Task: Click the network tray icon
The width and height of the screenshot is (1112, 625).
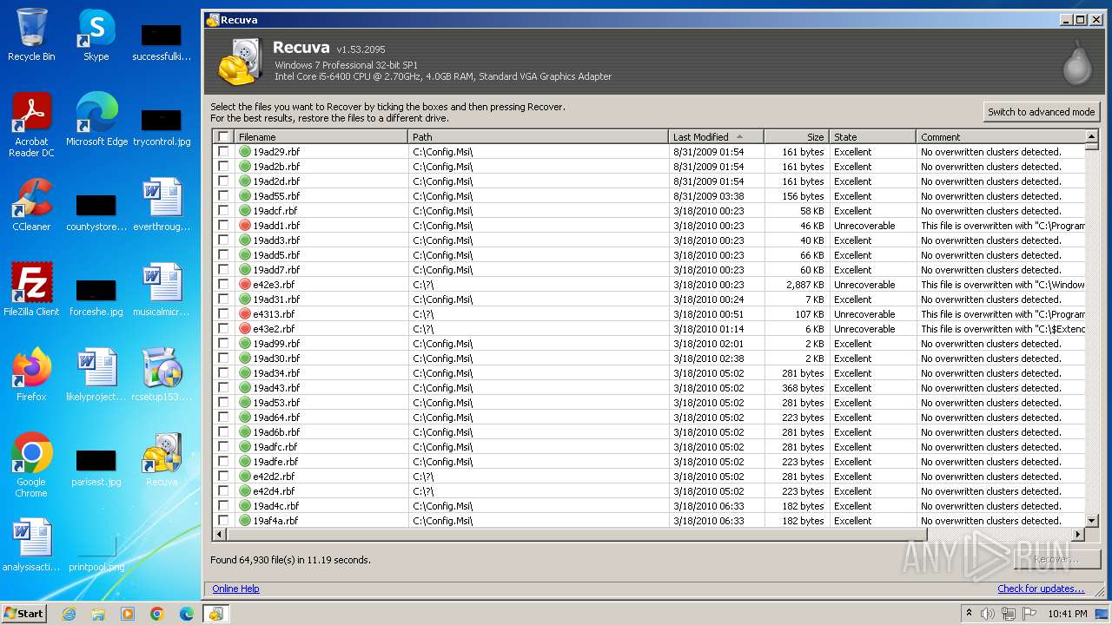Action: coord(1009,614)
